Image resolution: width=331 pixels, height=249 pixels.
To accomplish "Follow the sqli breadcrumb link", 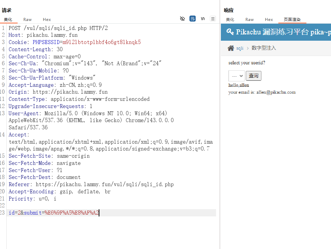I will pyautogui.click(x=240, y=48).
